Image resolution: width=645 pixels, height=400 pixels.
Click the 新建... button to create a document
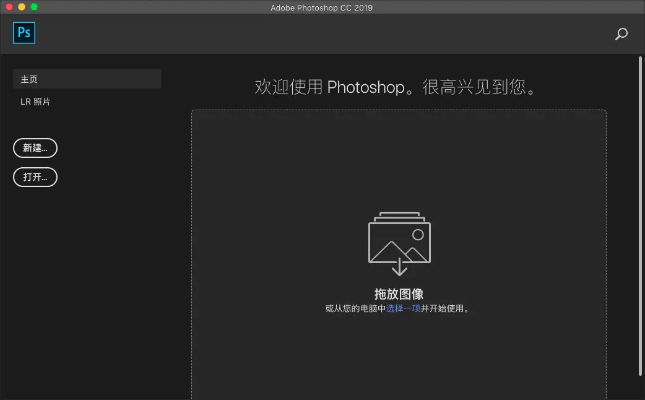point(35,148)
